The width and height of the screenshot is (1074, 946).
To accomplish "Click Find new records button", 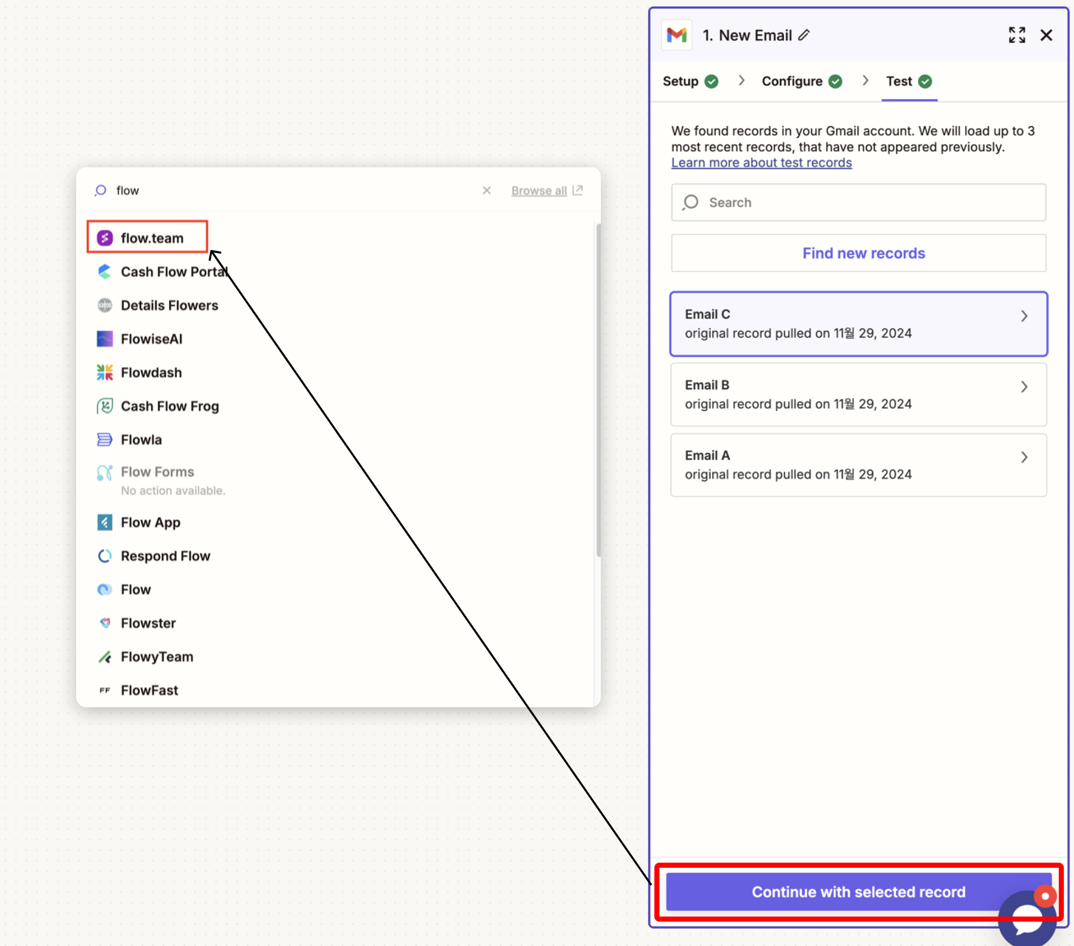I will pyautogui.click(x=859, y=254).
